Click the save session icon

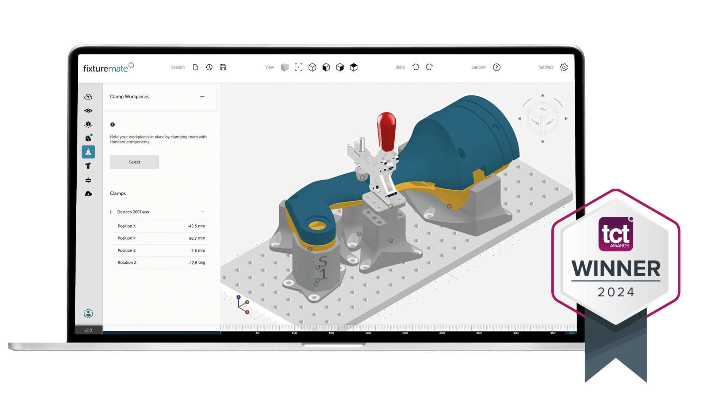pos(223,67)
